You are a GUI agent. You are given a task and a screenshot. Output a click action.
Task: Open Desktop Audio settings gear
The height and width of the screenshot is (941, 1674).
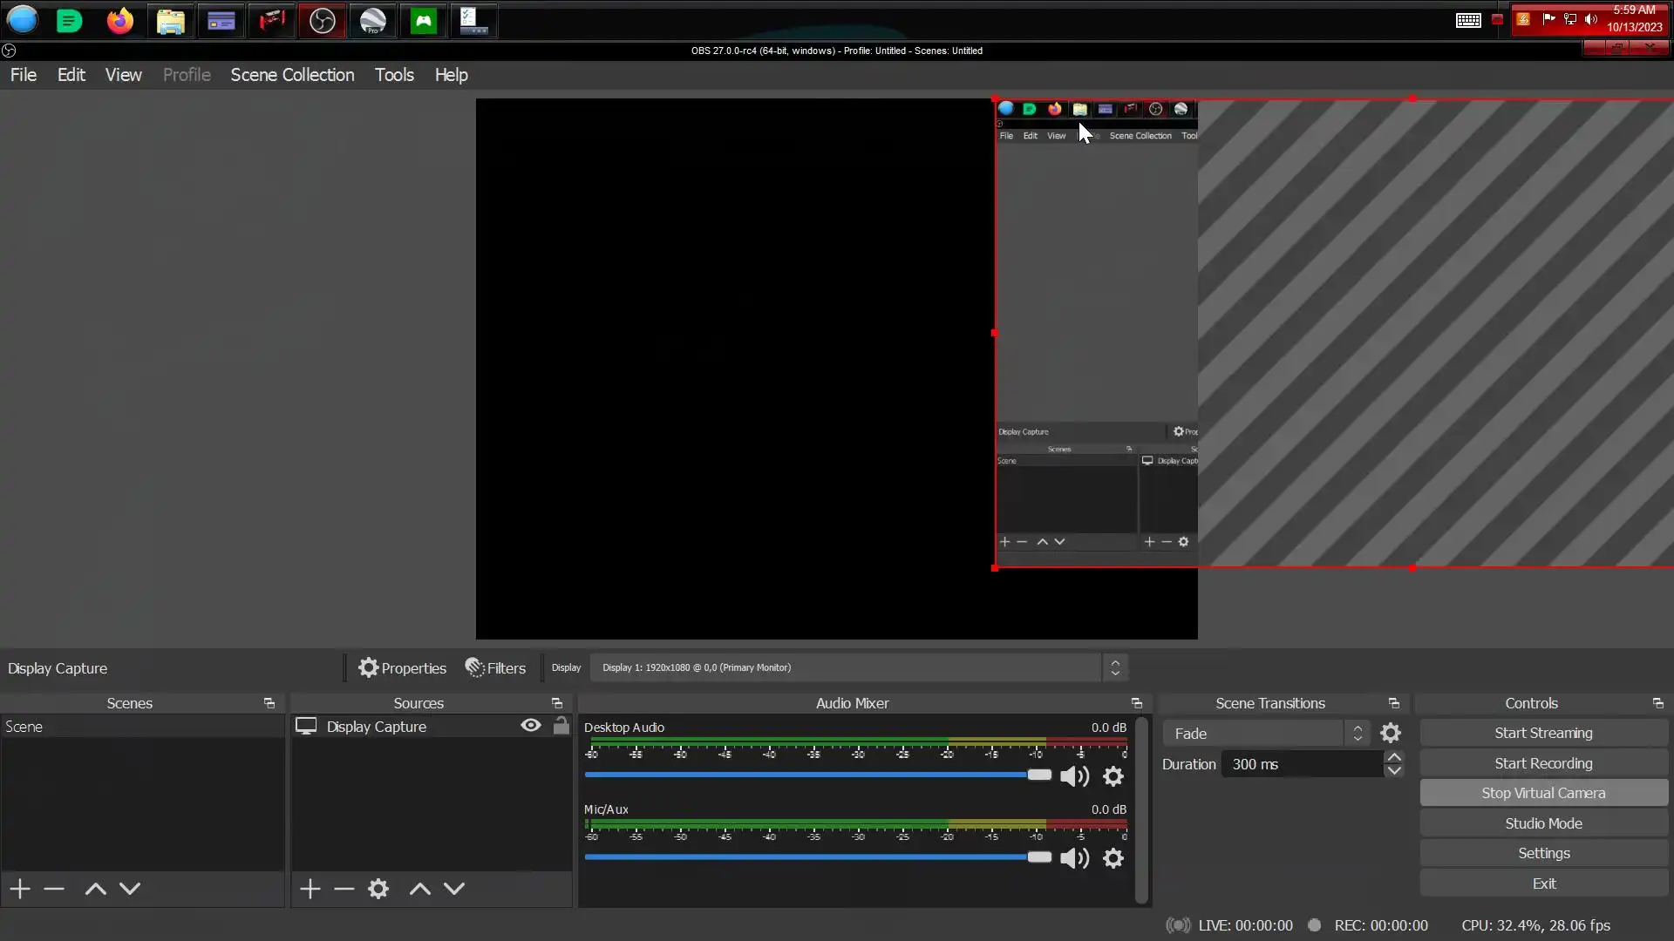1113,776
